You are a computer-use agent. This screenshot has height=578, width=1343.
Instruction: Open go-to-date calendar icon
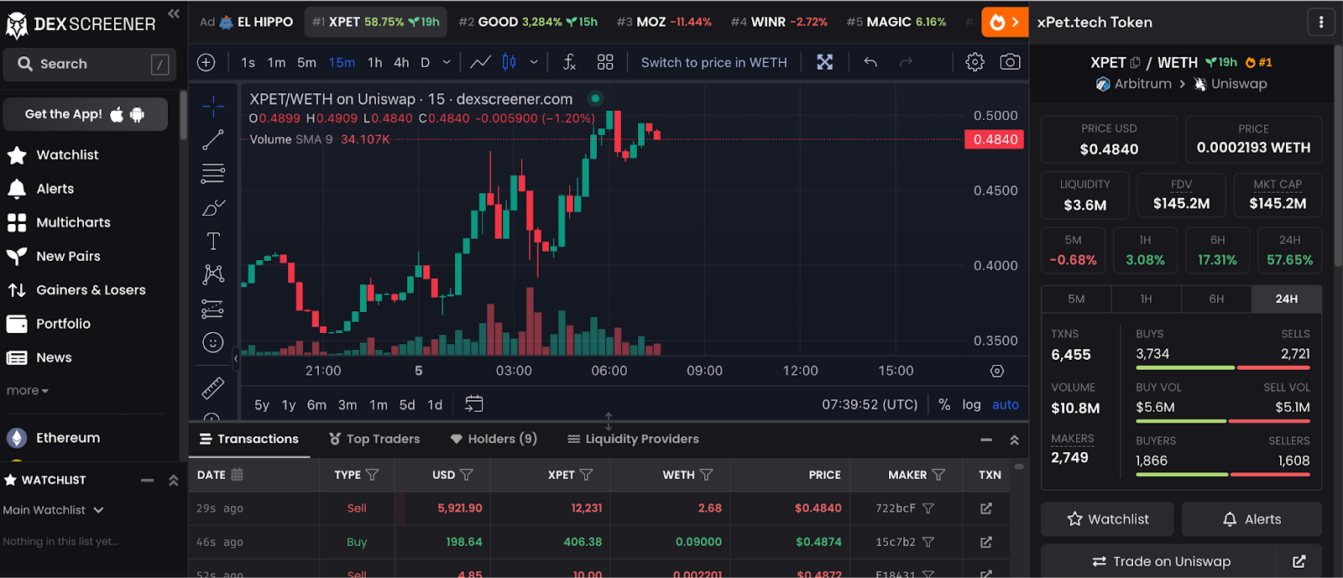coord(474,404)
